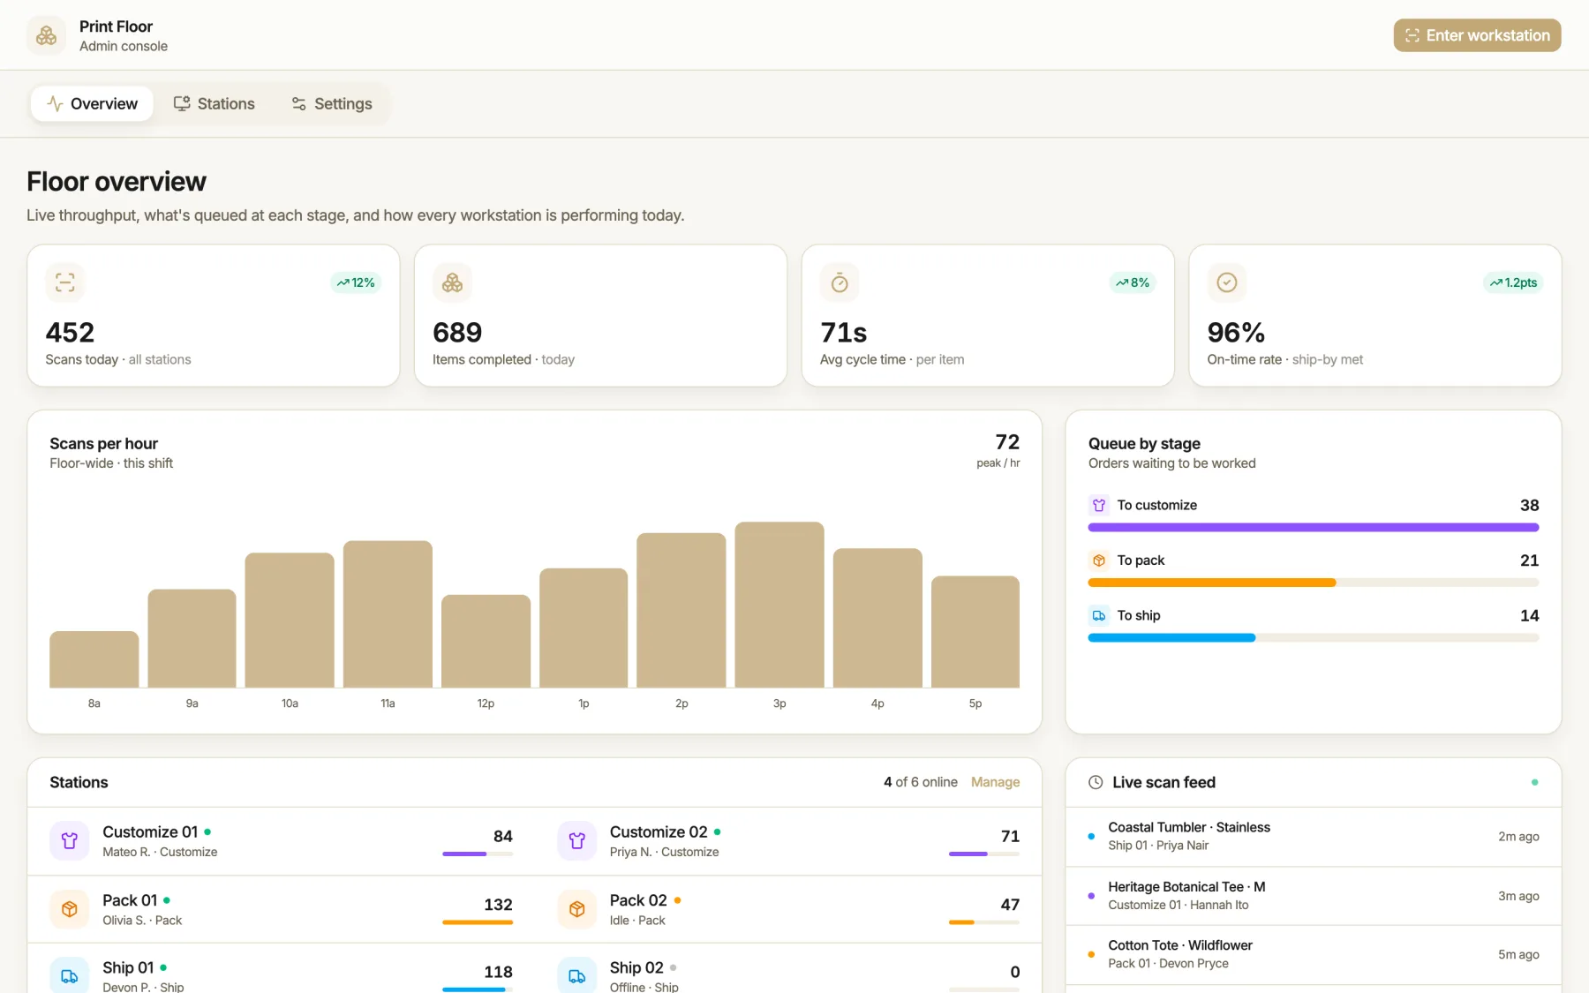
Task: Click the 12p bar in the chart
Action: (x=486, y=641)
